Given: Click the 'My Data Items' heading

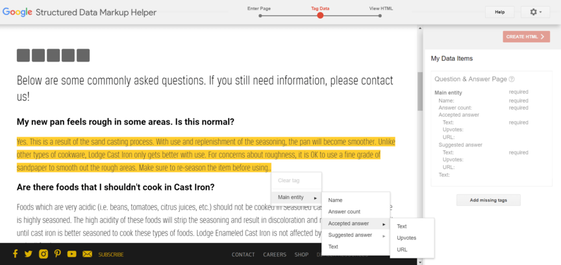Looking at the screenshot, I should click(x=452, y=58).
